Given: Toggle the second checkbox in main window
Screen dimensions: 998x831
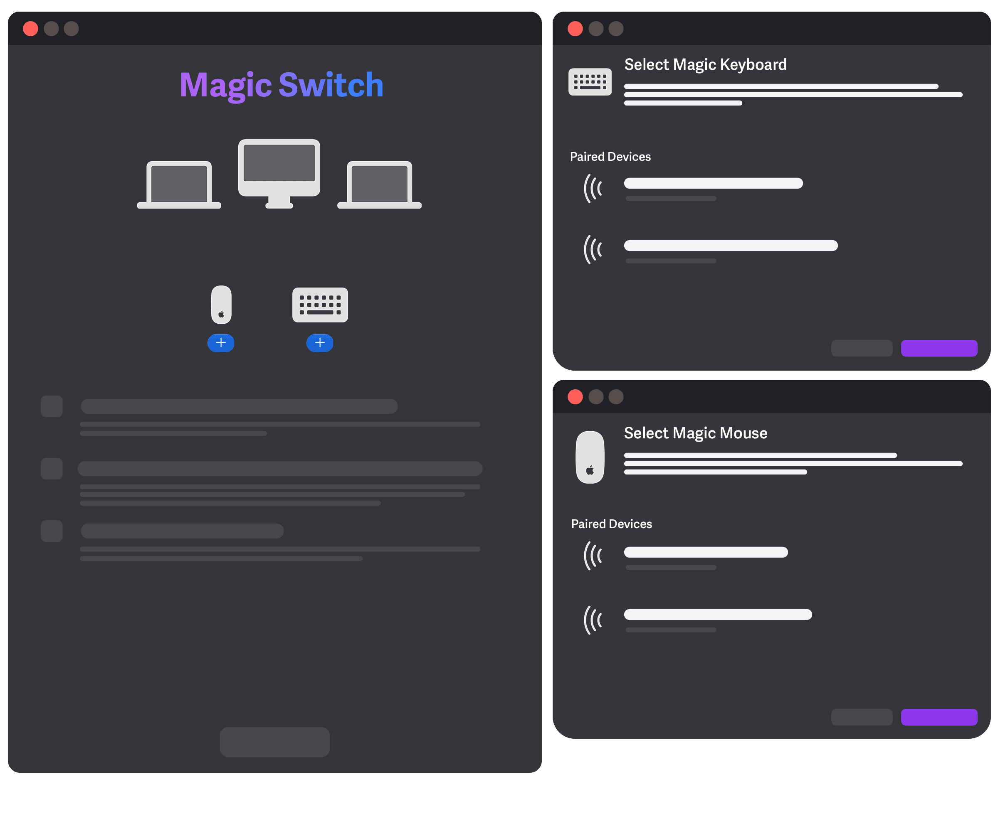Looking at the screenshot, I should pyautogui.click(x=52, y=469).
